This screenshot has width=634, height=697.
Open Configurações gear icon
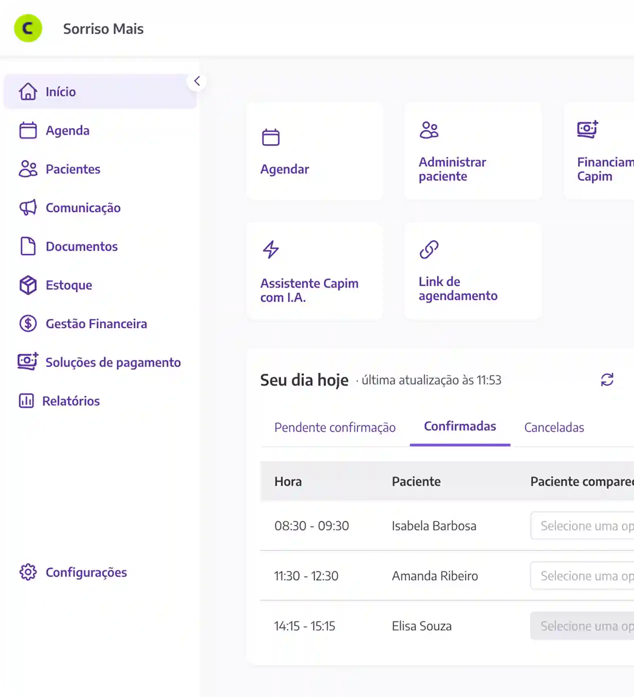pyautogui.click(x=28, y=572)
